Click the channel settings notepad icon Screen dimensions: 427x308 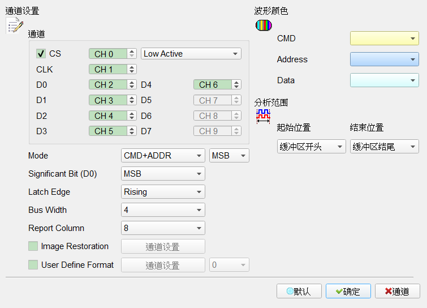14,25
